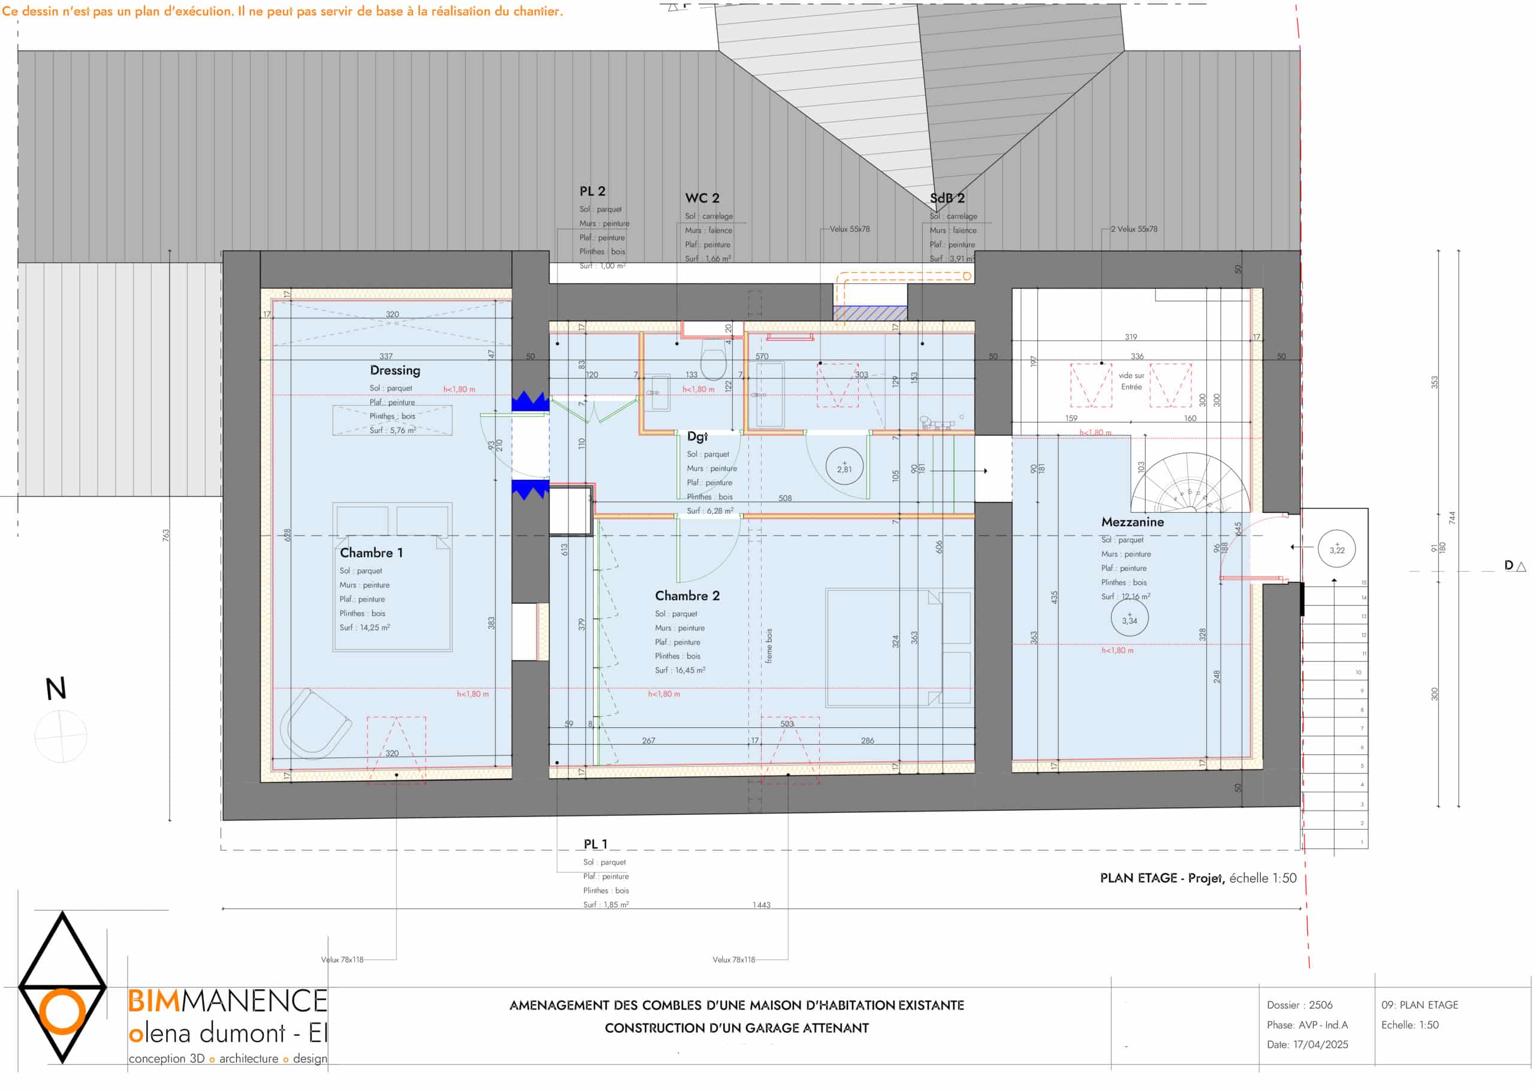Click the 'Dossier : 2506' entry

(1300, 1006)
